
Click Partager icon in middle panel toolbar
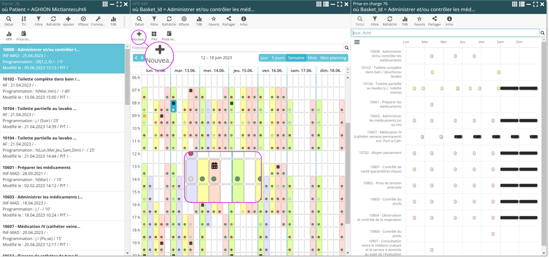click(x=229, y=21)
